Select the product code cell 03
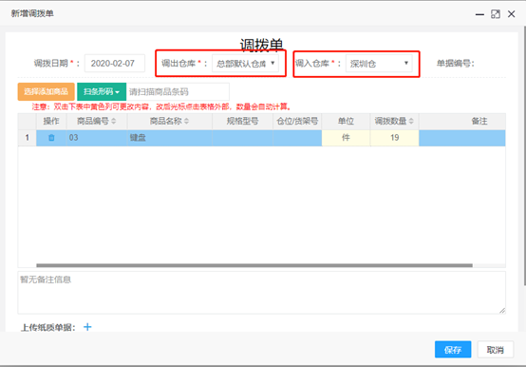 97,138
